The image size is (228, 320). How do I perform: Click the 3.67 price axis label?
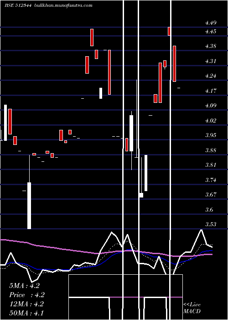click(x=211, y=194)
